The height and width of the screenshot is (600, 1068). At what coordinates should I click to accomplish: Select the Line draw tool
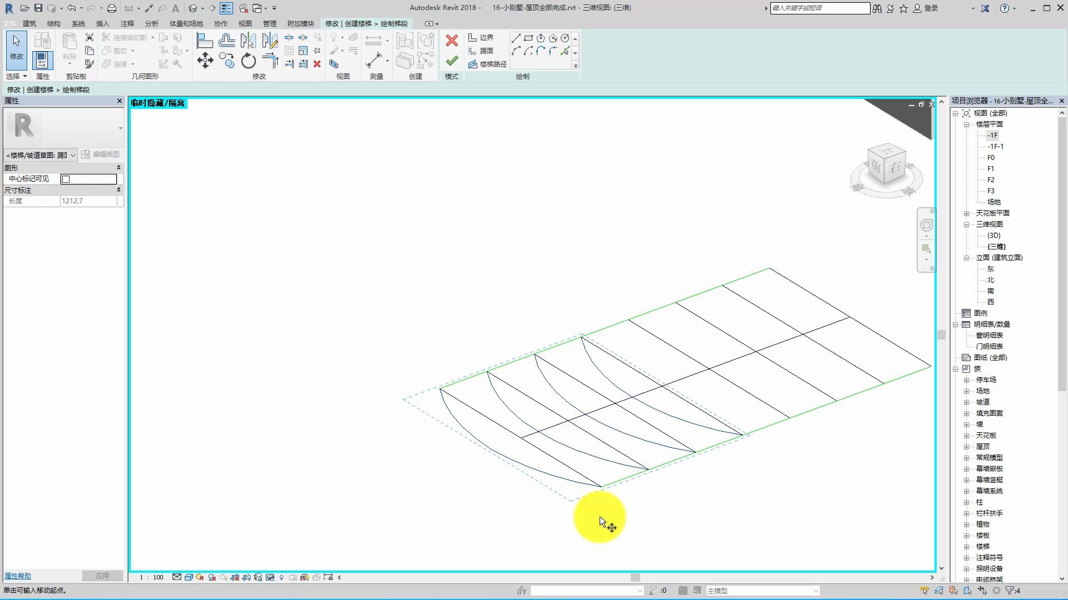[x=516, y=38]
